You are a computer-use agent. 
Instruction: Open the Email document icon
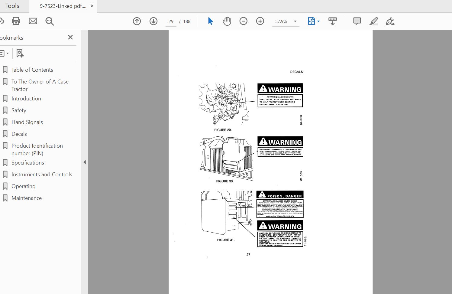(33, 21)
